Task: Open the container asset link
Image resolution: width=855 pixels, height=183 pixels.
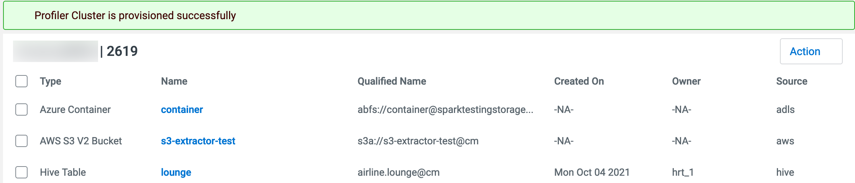Action: 182,109
